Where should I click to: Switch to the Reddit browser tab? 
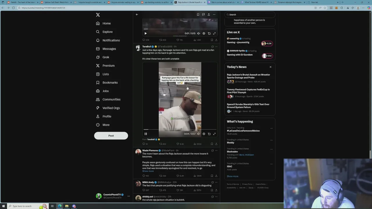coord(22,2)
